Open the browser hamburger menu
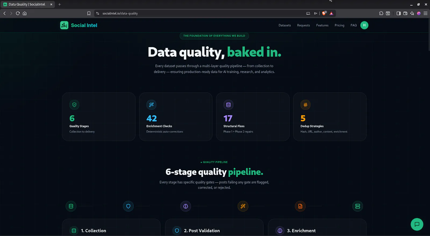 click(425, 13)
